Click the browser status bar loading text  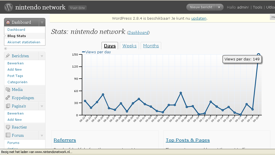37,152
